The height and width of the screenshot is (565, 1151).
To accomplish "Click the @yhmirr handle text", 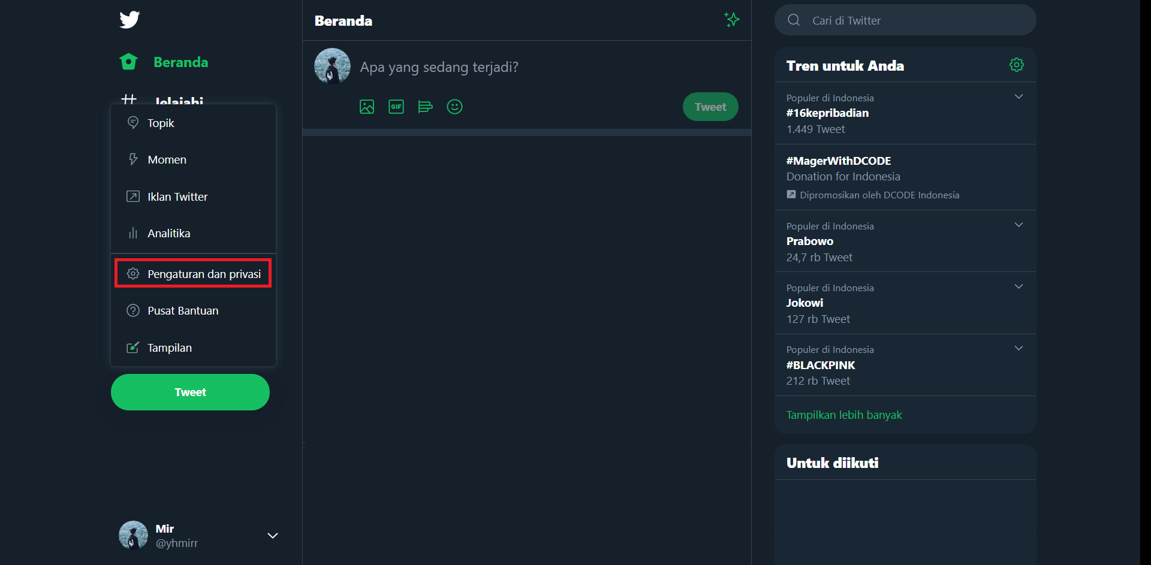I will pyautogui.click(x=177, y=543).
